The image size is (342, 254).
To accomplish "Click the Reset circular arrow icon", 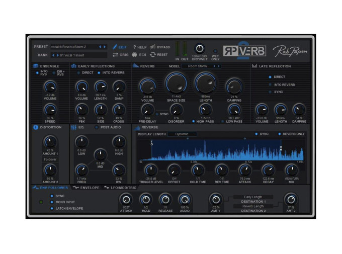I will pyautogui.click(x=153, y=54).
